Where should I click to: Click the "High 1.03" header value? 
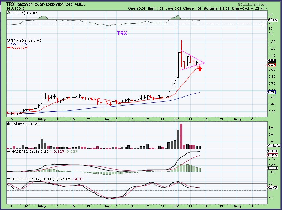[156, 8]
